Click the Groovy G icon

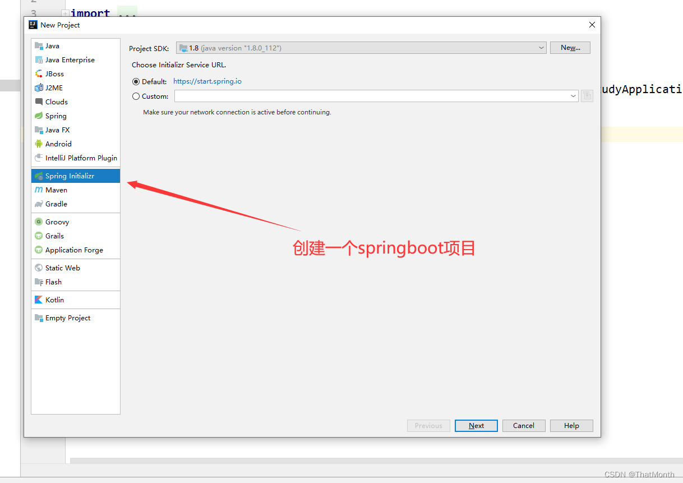(39, 222)
